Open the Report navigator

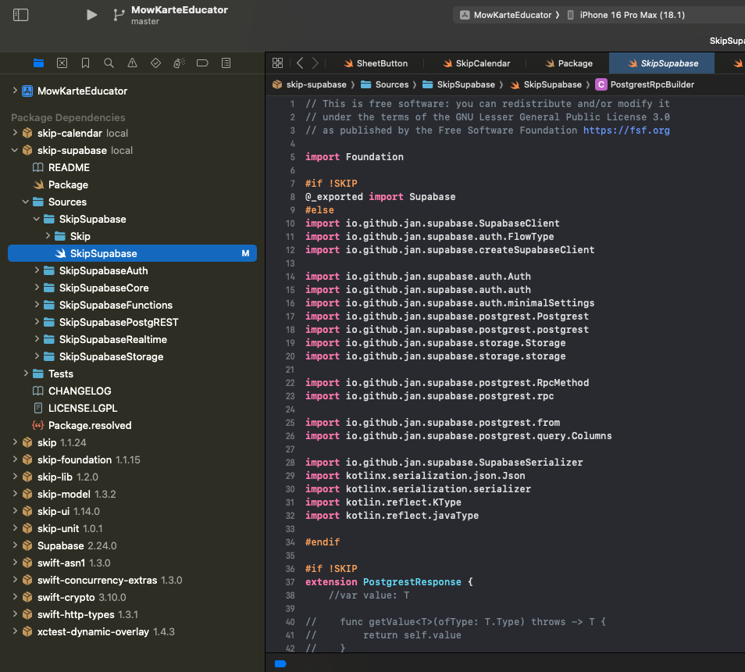click(x=226, y=63)
